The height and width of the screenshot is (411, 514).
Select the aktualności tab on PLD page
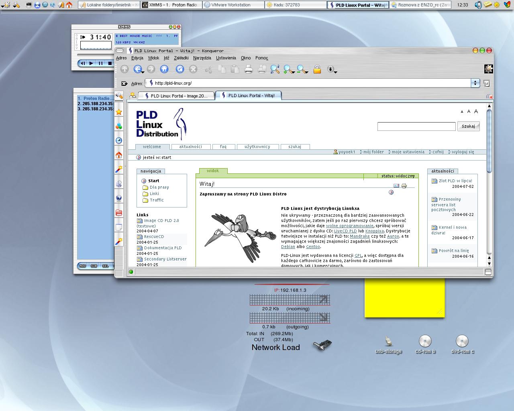(191, 147)
